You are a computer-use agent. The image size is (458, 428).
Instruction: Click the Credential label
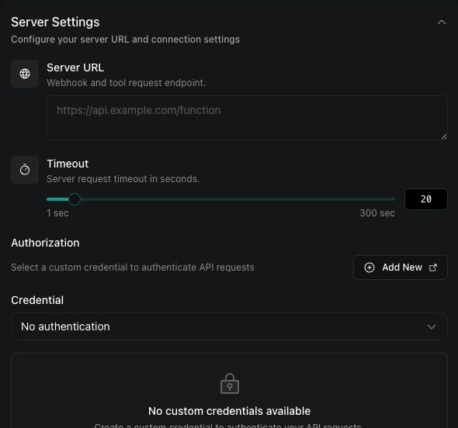coord(37,300)
